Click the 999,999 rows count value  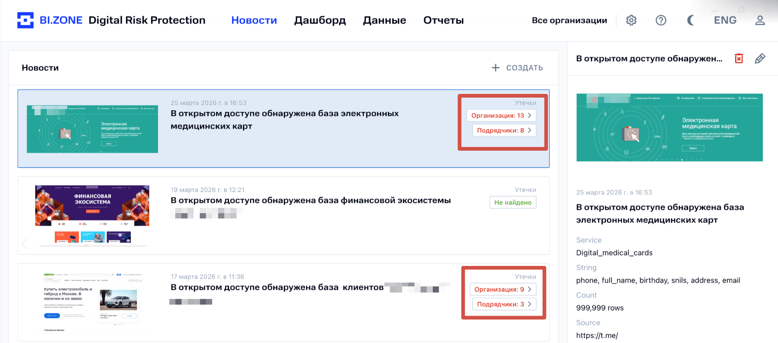(600, 308)
